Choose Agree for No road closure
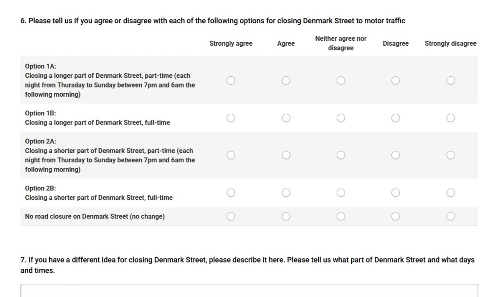499x297 pixels. [x=286, y=216]
